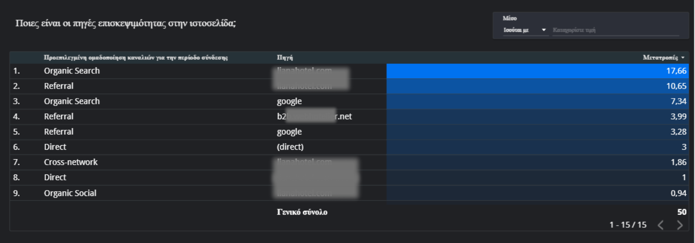Click the channel grouping column header

[135, 57]
